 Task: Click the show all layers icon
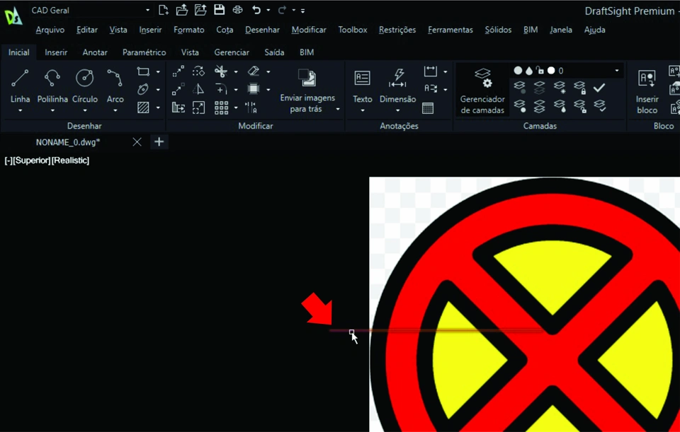point(519,105)
